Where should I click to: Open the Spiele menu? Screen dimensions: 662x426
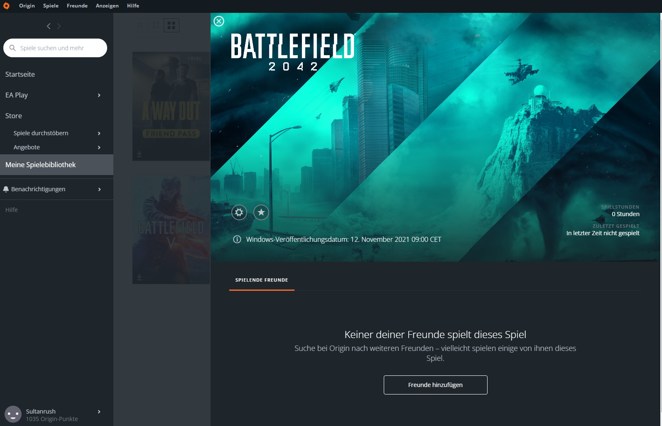click(51, 6)
